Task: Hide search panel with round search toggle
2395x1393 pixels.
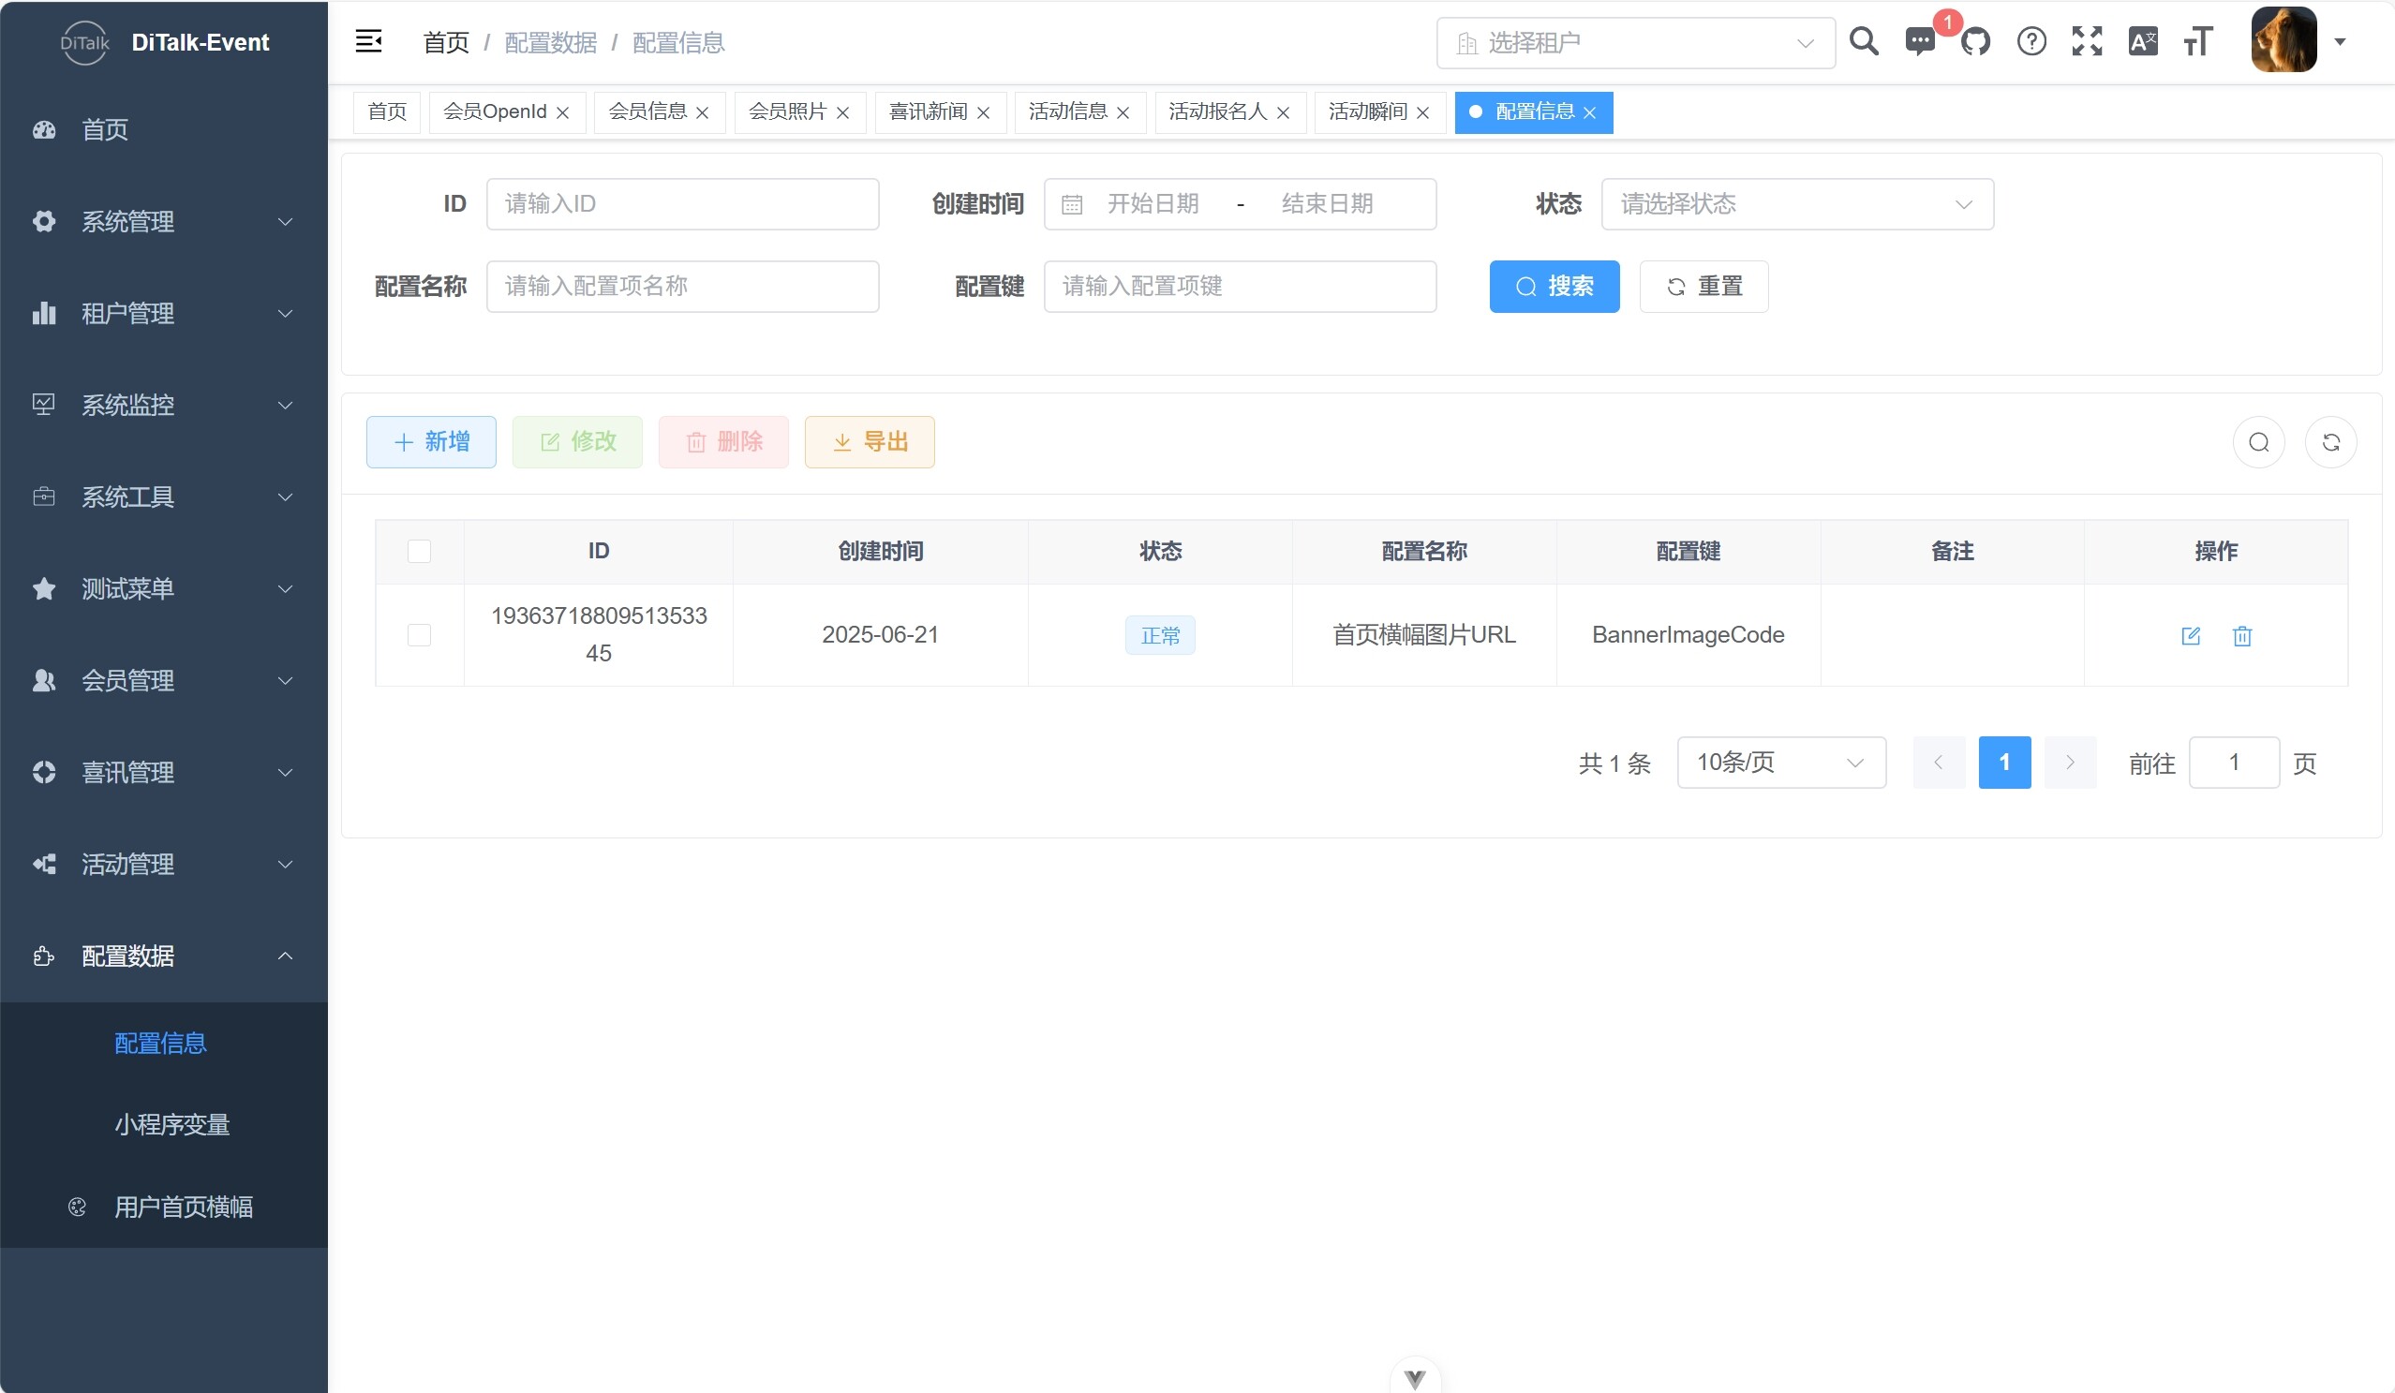Action: click(2259, 442)
